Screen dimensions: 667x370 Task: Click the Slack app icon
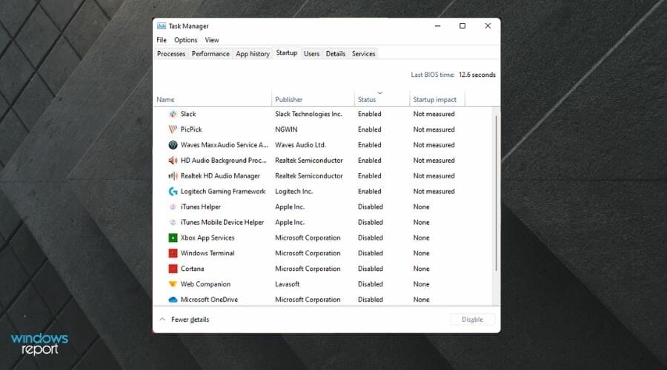(x=173, y=114)
